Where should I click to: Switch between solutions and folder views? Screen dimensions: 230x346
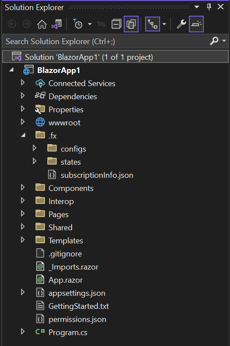(56, 24)
